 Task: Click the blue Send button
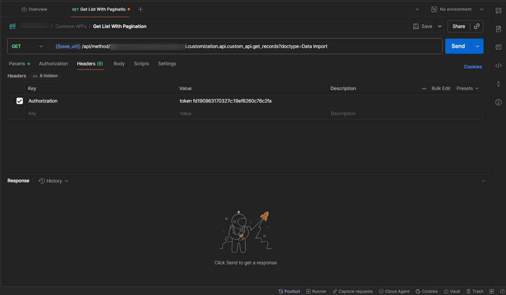coord(458,46)
